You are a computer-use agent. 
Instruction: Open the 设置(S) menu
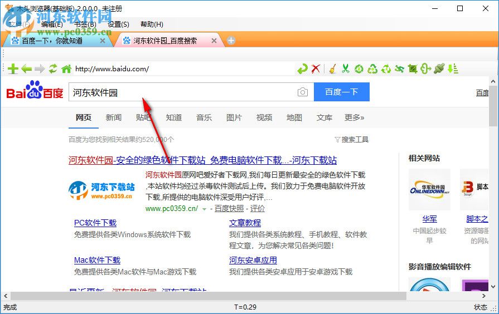tap(118, 24)
